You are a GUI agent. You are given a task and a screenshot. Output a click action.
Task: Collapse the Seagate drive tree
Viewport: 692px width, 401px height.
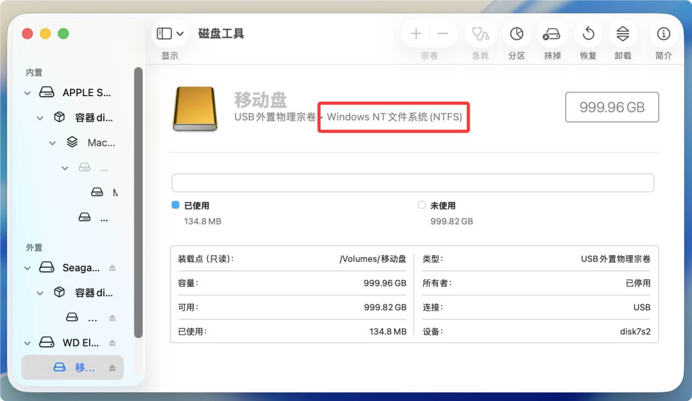27,268
